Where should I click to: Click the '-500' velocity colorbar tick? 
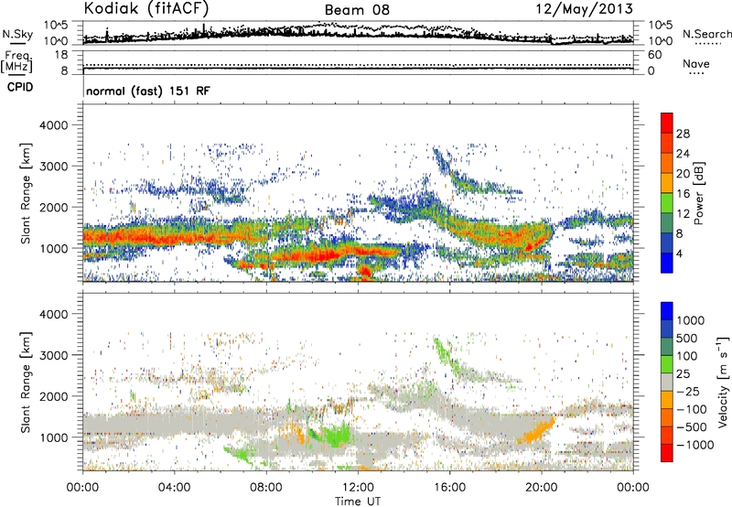pyautogui.click(x=692, y=427)
